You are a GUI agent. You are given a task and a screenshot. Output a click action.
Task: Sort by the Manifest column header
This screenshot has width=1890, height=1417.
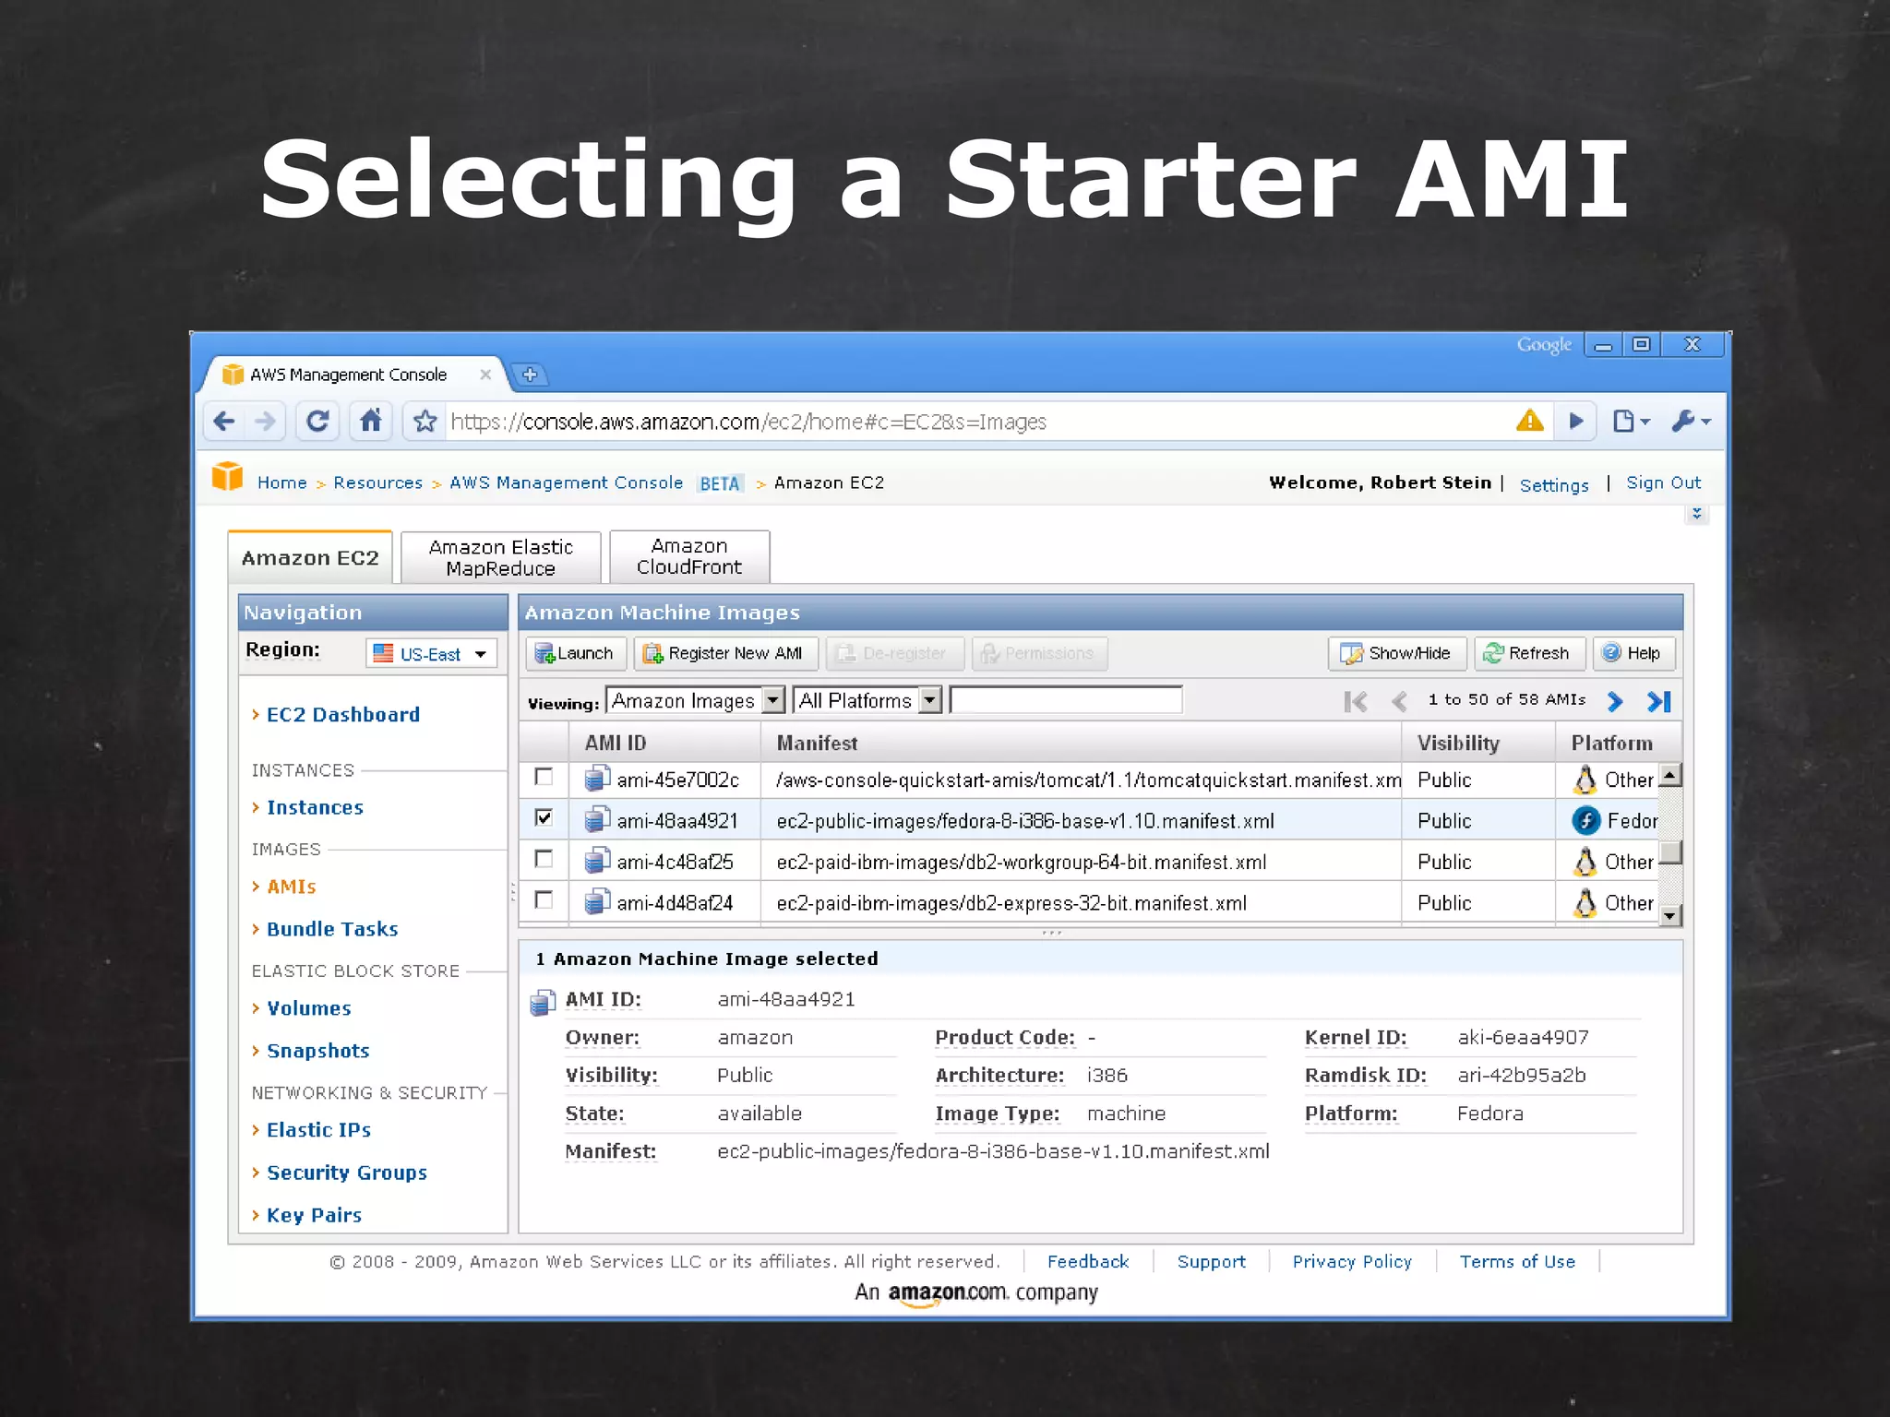coord(1081,743)
